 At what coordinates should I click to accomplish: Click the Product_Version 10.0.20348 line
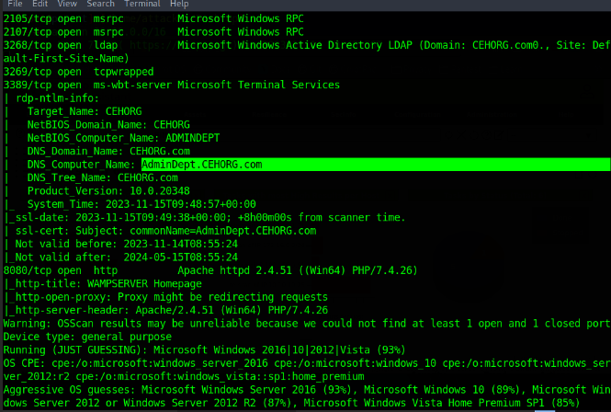click(x=110, y=190)
